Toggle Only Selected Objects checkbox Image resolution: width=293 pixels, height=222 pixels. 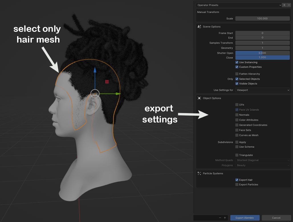pos(237,79)
